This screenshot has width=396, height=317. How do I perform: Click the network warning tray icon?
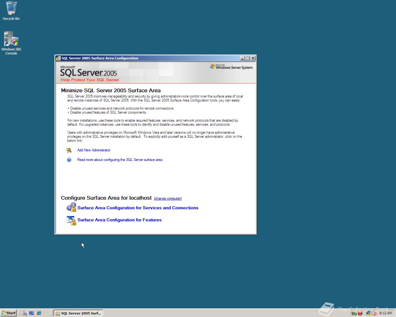click(368, 313)
